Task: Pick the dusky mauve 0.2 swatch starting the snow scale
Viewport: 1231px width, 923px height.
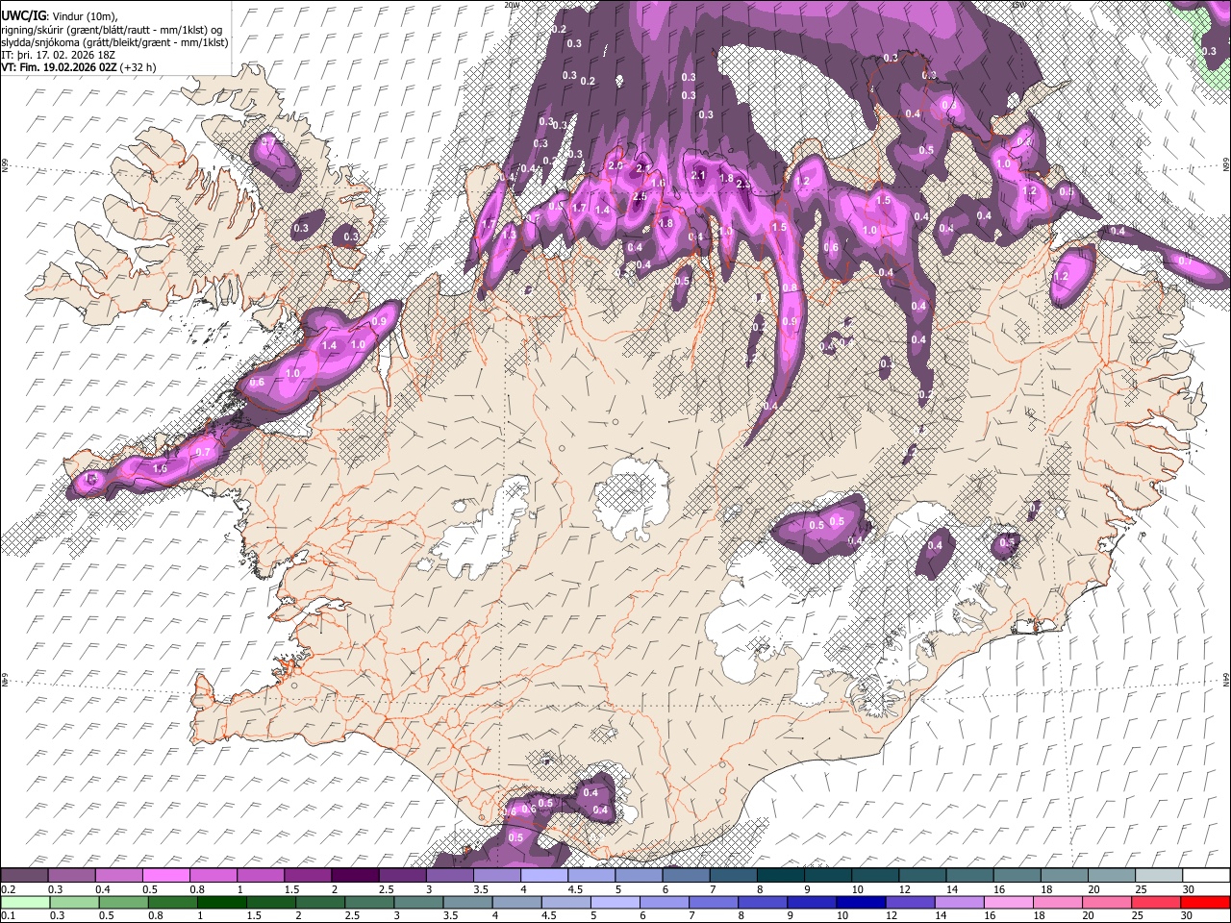Action: tap(24, 876)
